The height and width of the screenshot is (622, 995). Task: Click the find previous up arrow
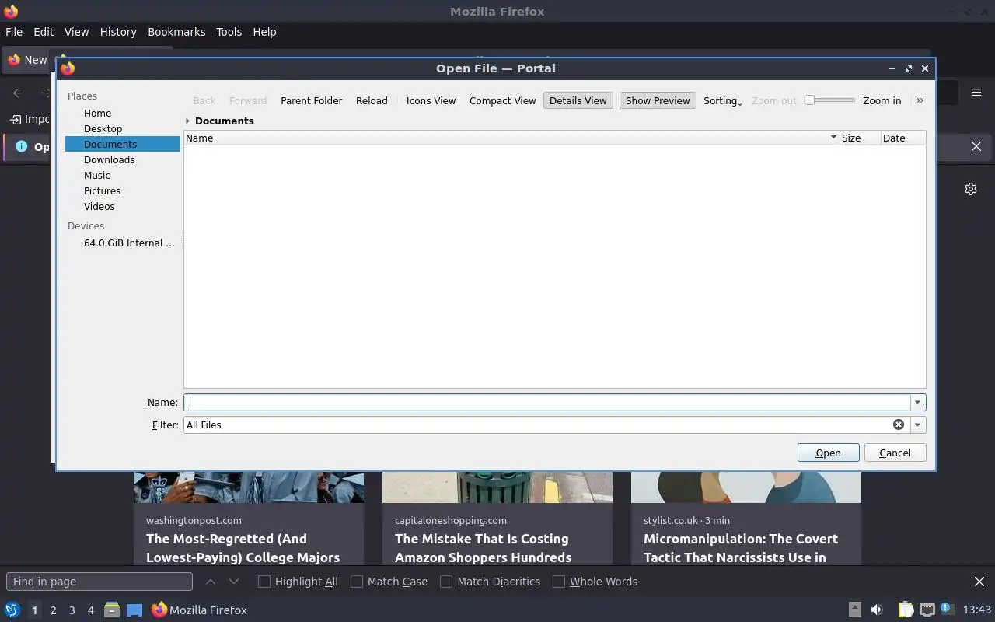[x=211, y=582]
